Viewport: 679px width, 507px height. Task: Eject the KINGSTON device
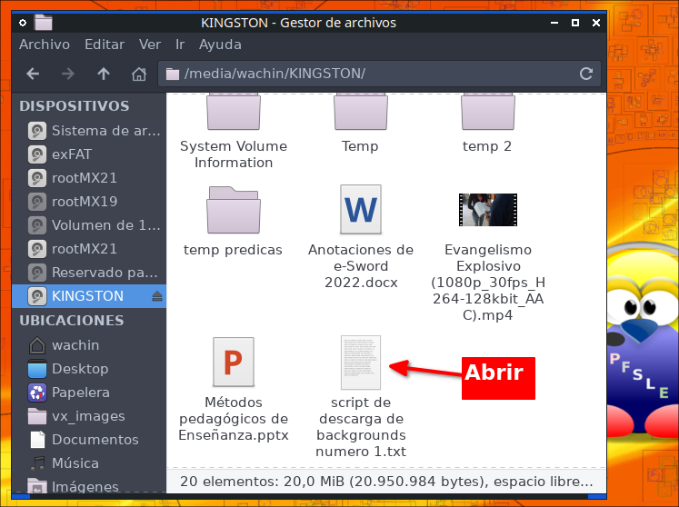pos(157,296)
